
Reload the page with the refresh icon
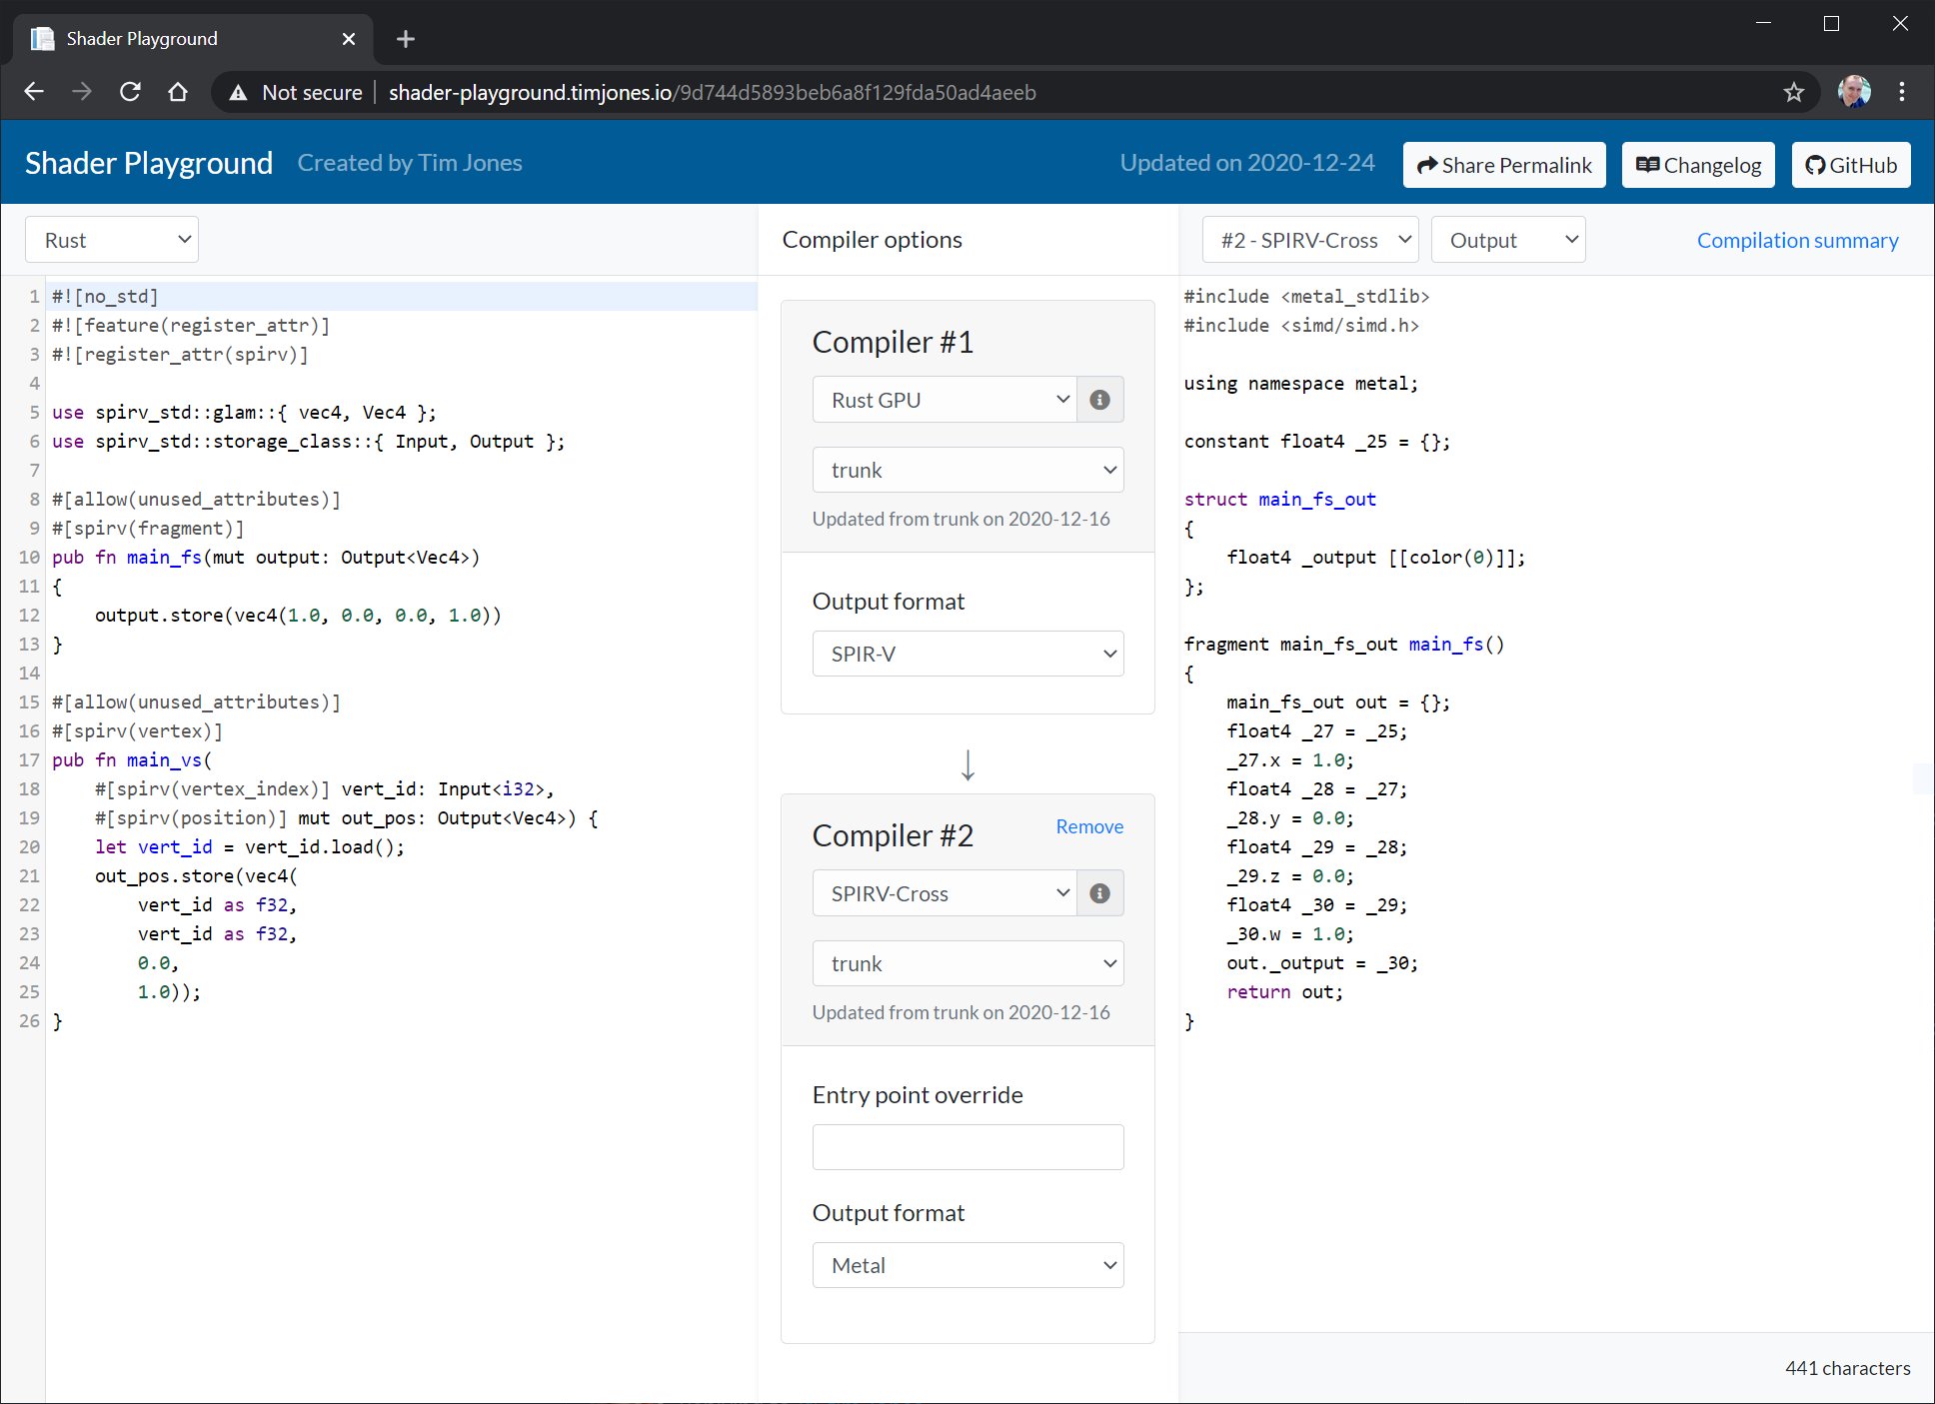(x=130, y=92)
